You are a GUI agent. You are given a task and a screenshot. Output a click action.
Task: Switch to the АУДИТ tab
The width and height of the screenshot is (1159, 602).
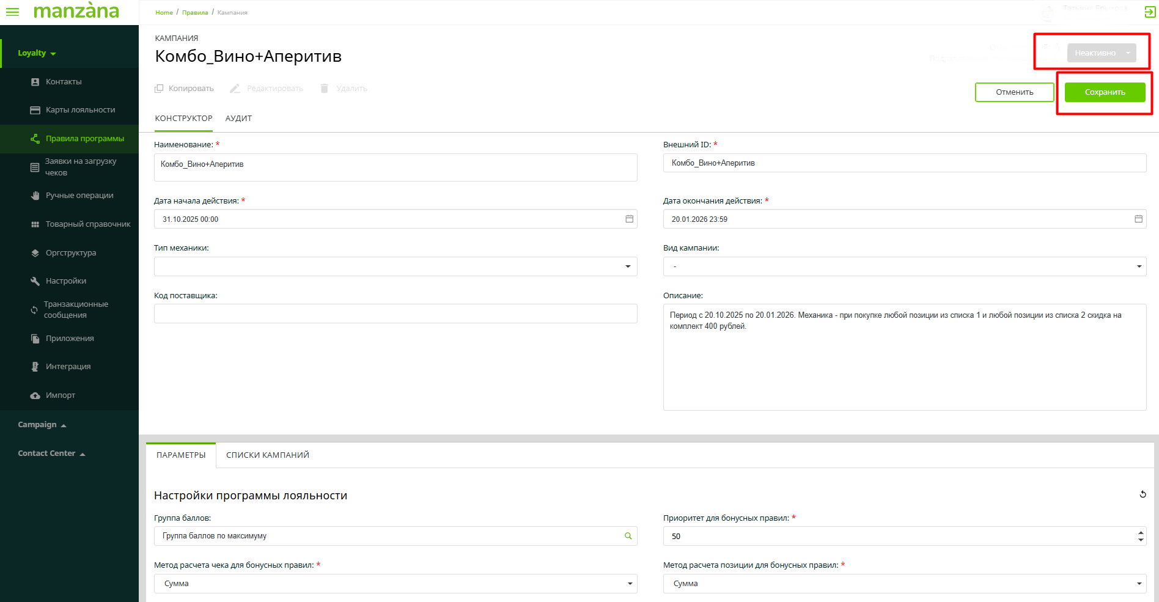[238, 119]
